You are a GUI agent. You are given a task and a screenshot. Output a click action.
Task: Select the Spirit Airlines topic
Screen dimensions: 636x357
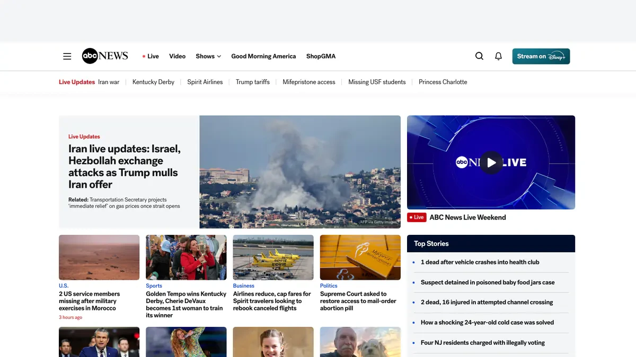tap(205, 82)
